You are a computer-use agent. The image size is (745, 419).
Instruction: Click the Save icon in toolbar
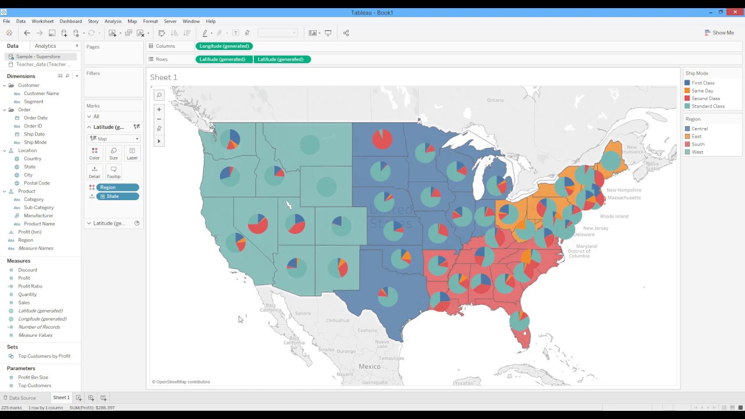point(52,33)
